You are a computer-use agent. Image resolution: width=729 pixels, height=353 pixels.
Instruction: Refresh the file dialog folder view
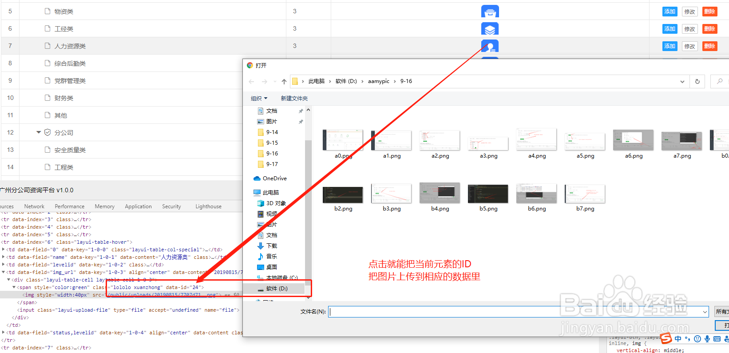point(697,81)
